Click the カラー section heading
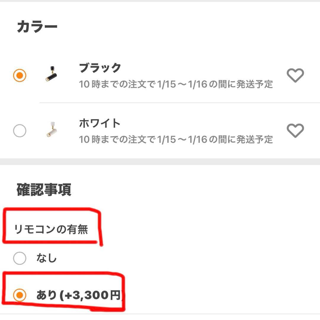Screen dimensions: 320x320 point(37,27)
